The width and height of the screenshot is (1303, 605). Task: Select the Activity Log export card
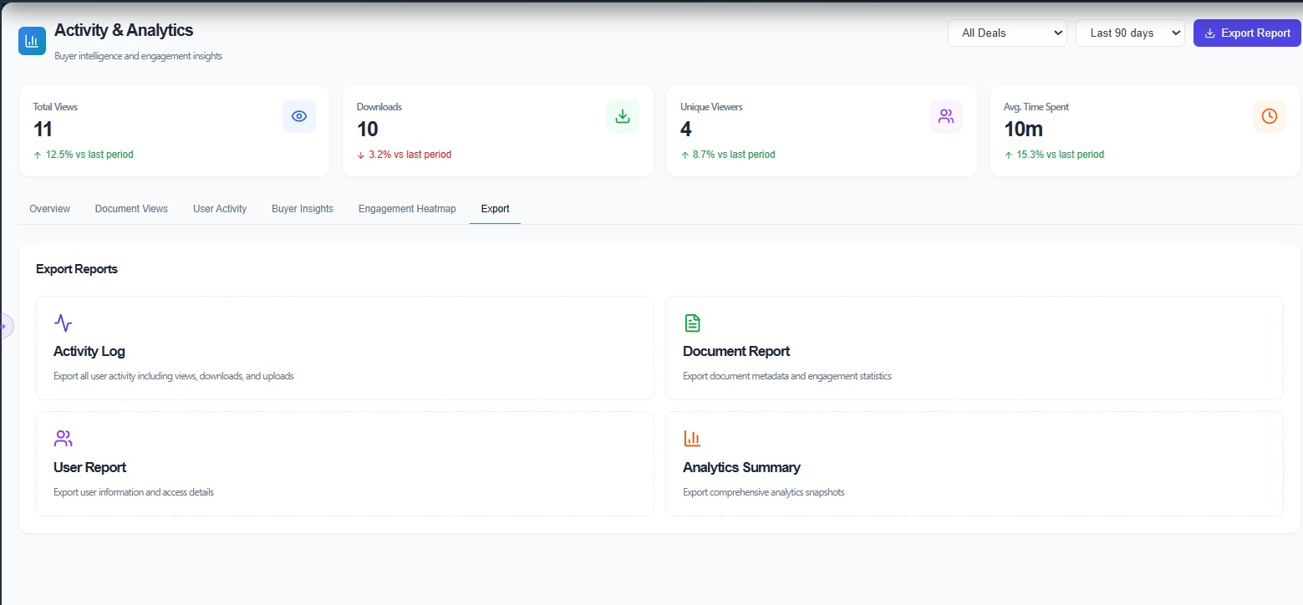pyautogui.click(x=344, y=348)
